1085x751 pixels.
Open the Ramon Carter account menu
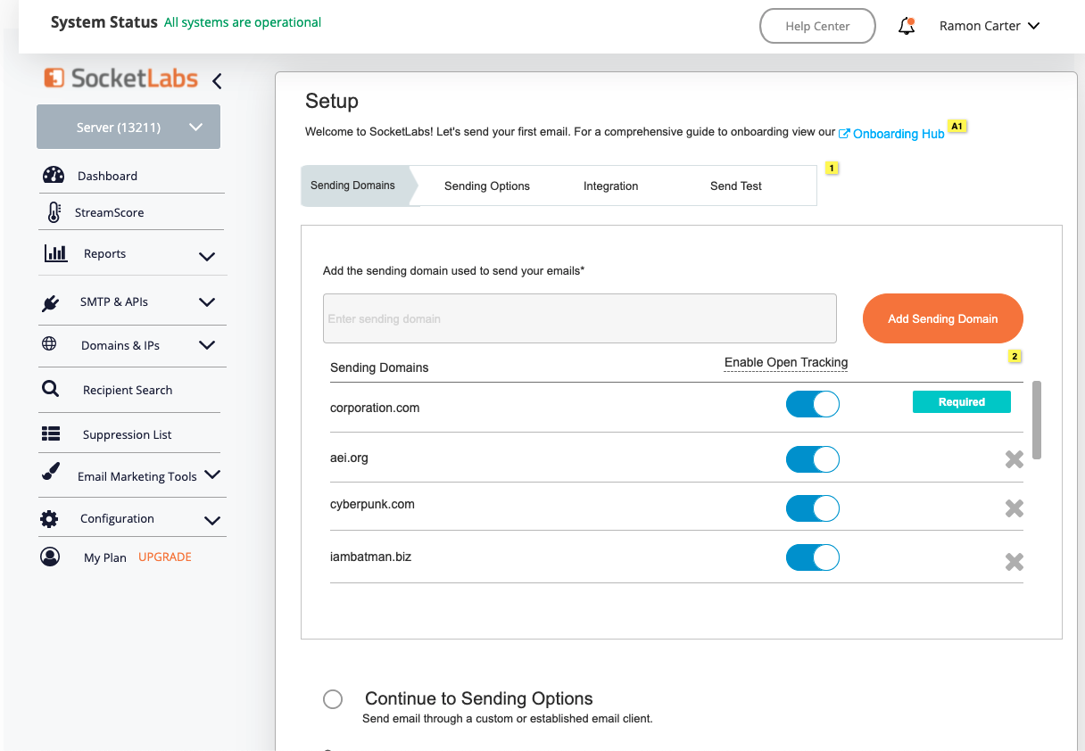990,26
